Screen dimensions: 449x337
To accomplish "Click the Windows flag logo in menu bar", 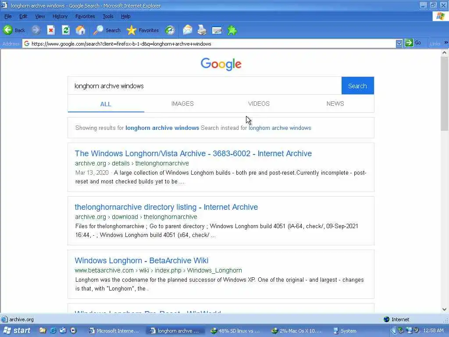I will click(x=440, y=16).
